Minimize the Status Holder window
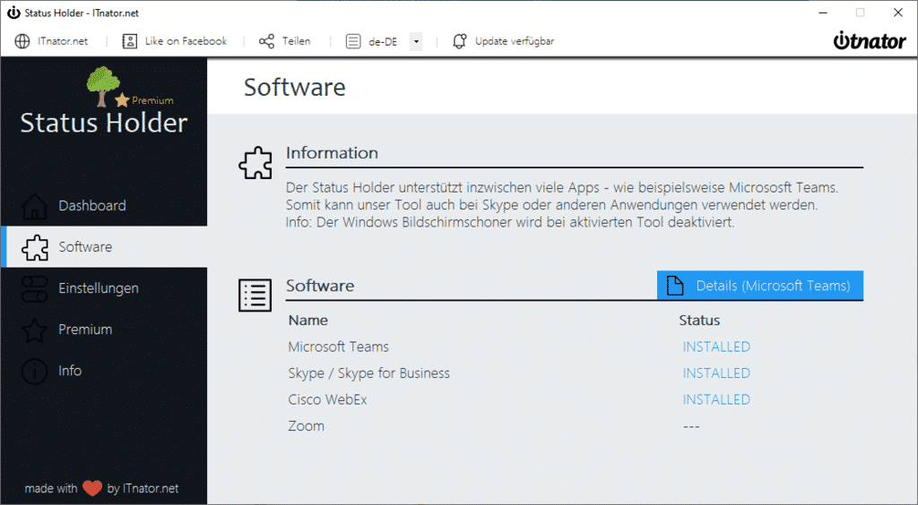The width and height of the screenshot is (918, 505). pos(823,13)
